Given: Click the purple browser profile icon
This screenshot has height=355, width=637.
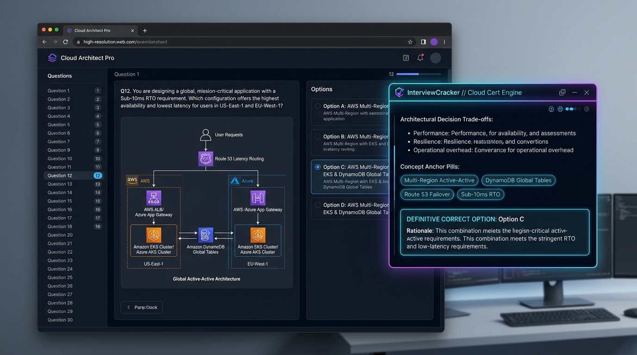Looking at the screenshot, I should [x=434, y=42].
